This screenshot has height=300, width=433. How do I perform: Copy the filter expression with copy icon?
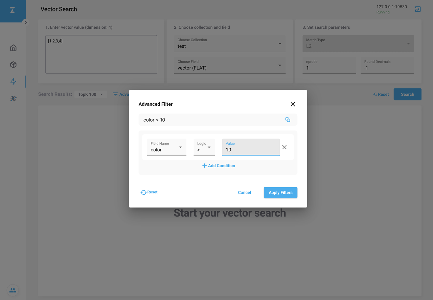point(288,120)
